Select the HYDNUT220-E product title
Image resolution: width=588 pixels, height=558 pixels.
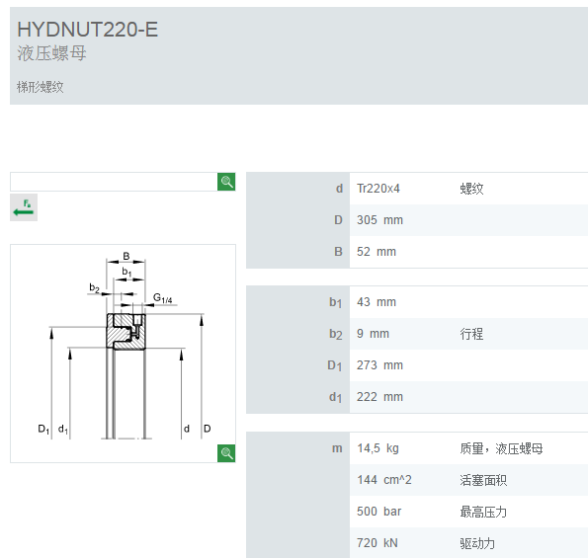[88, 30]
